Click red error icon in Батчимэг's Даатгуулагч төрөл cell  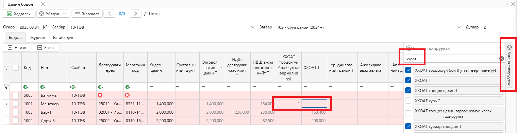(x=100, y=95)
